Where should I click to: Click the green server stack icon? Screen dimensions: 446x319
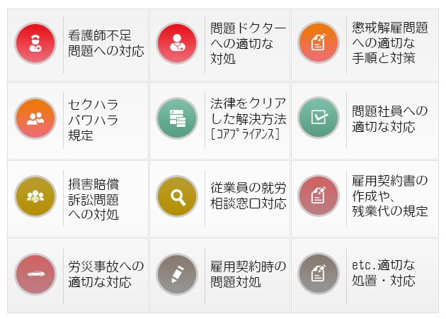(177, 118)
